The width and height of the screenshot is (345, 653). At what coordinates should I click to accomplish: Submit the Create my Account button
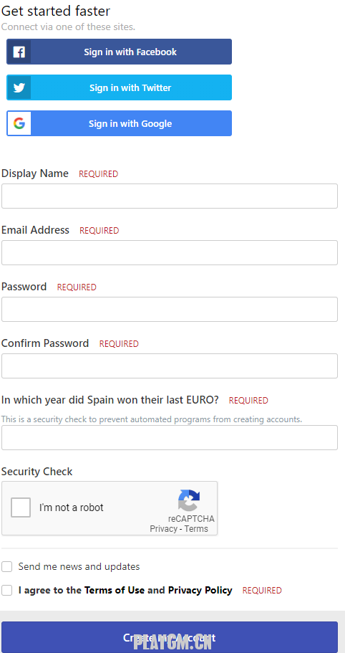coord(170,637)
